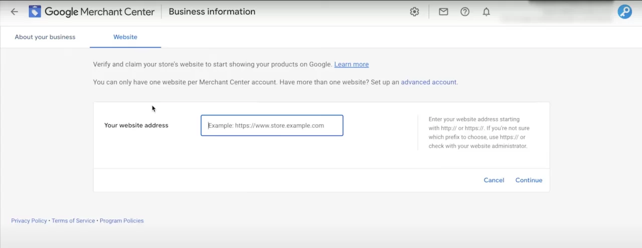This screenshot has width=642, height=248.
Task: Click the Business information page heading
Action: coord(212,12)
